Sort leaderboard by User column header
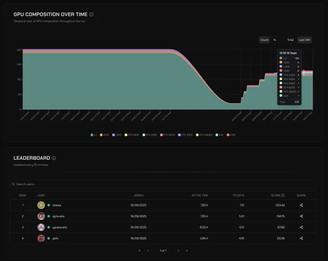 tap(41, 195)
